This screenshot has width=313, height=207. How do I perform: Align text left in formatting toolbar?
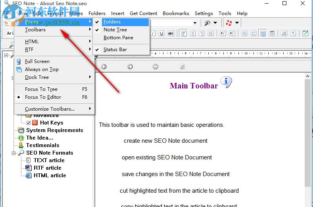point(184,33)
